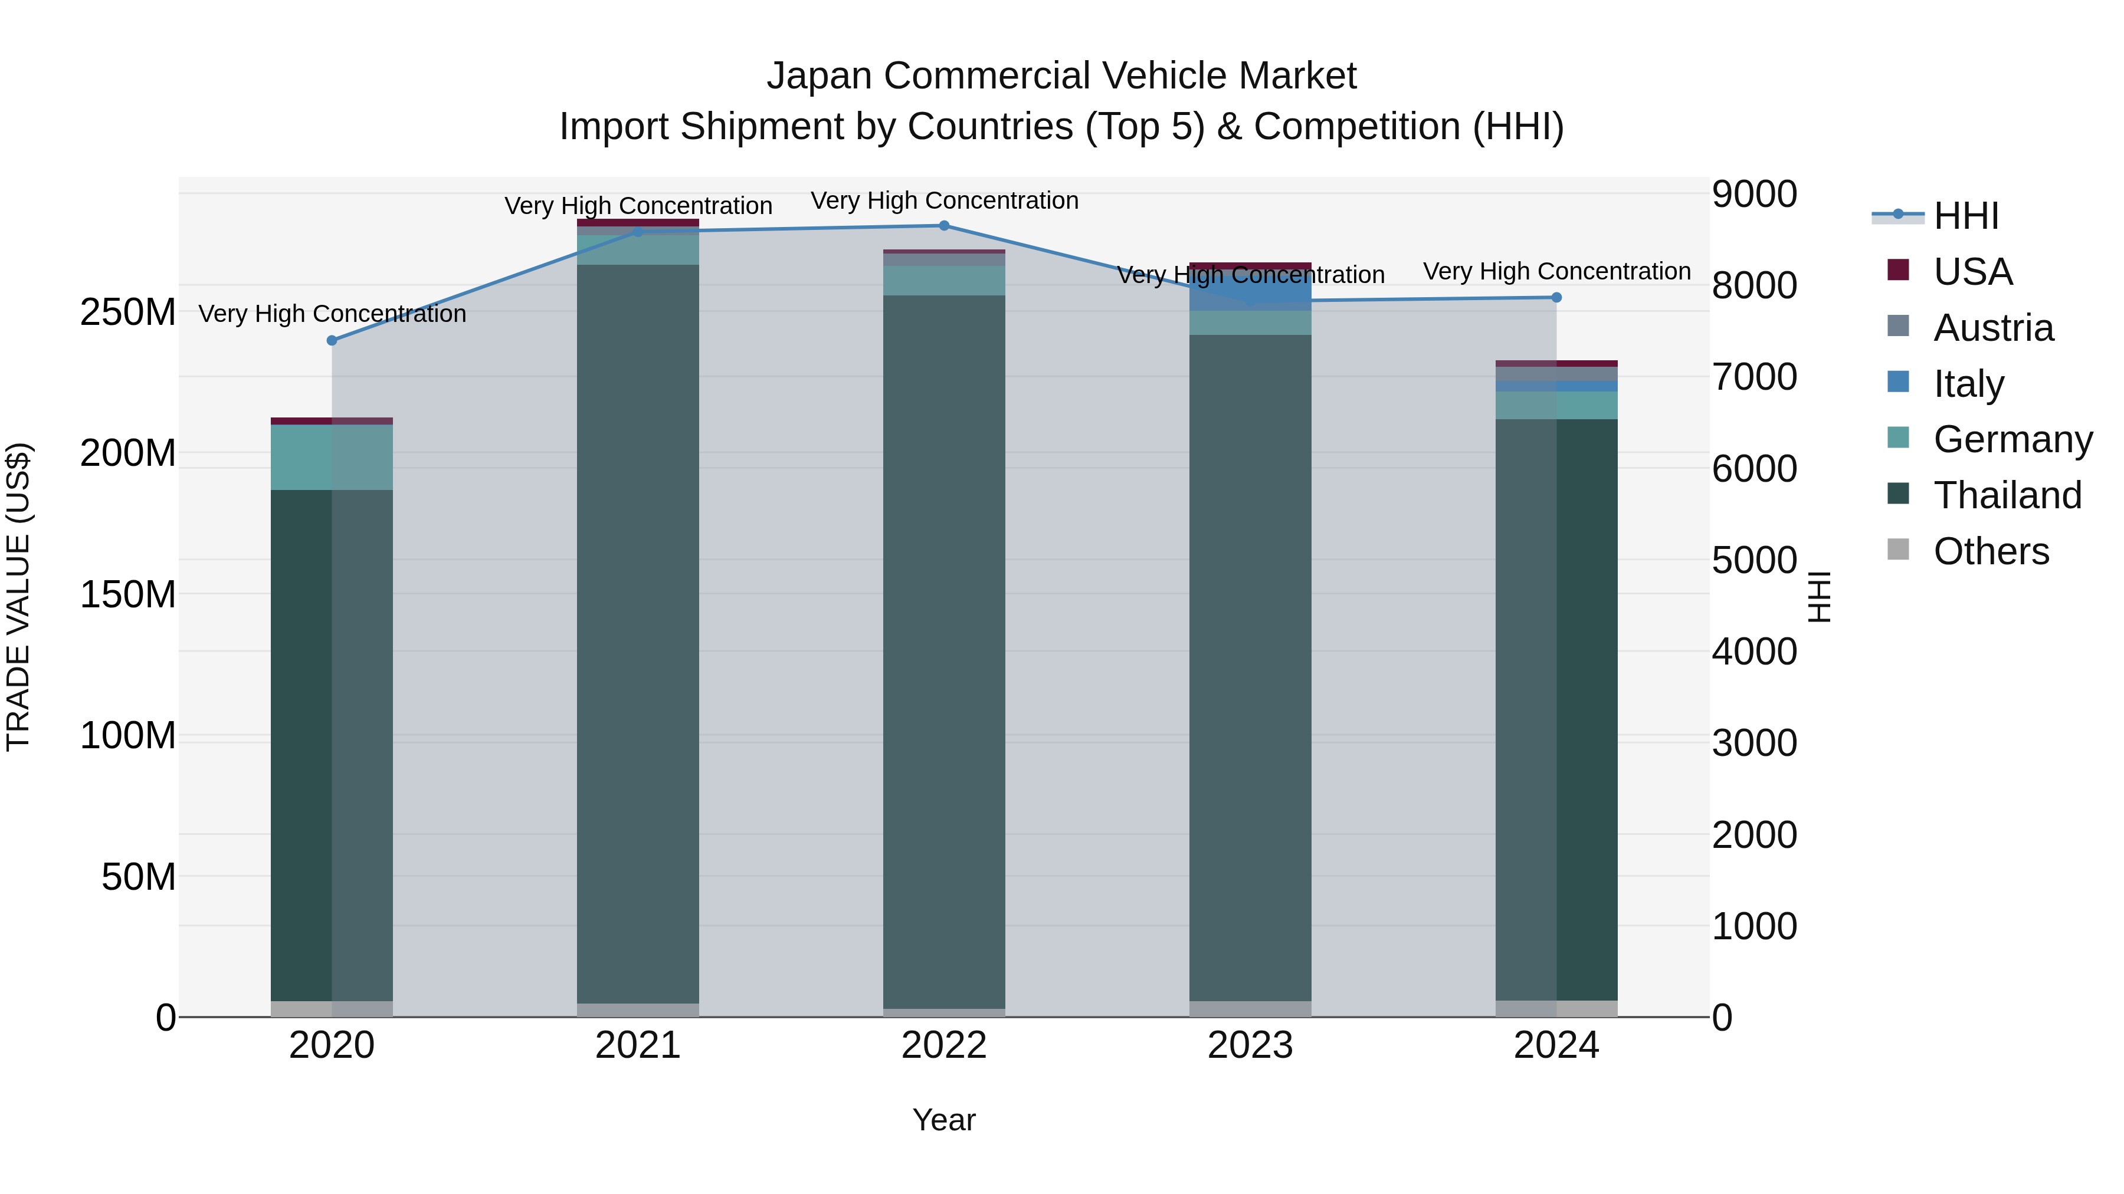Click the 2024 Others bar segment
The image size is (2124, 1194).
point(1556,1009)
